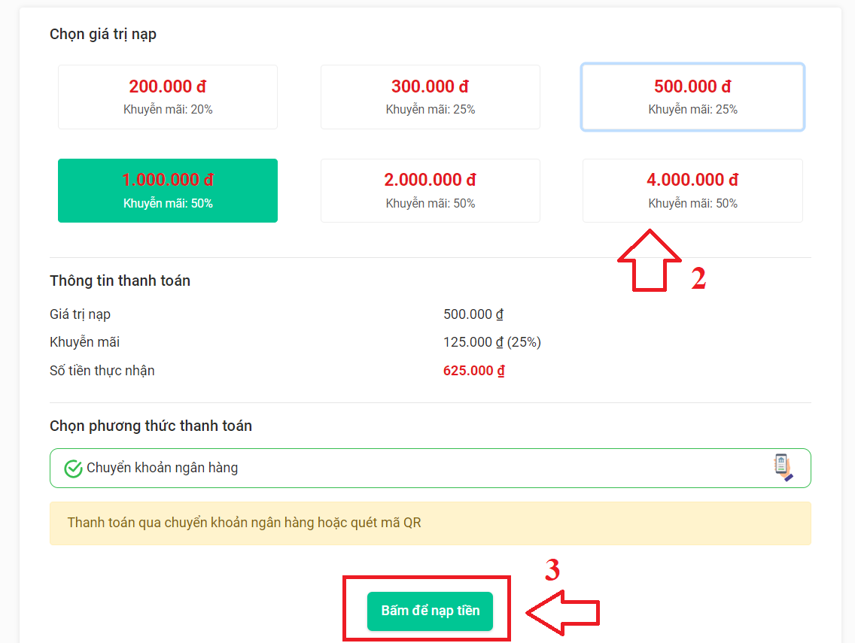This screenshot has width=855, height=643.
Task: Click the red number 2 step marker
Action: pos(698,279)
